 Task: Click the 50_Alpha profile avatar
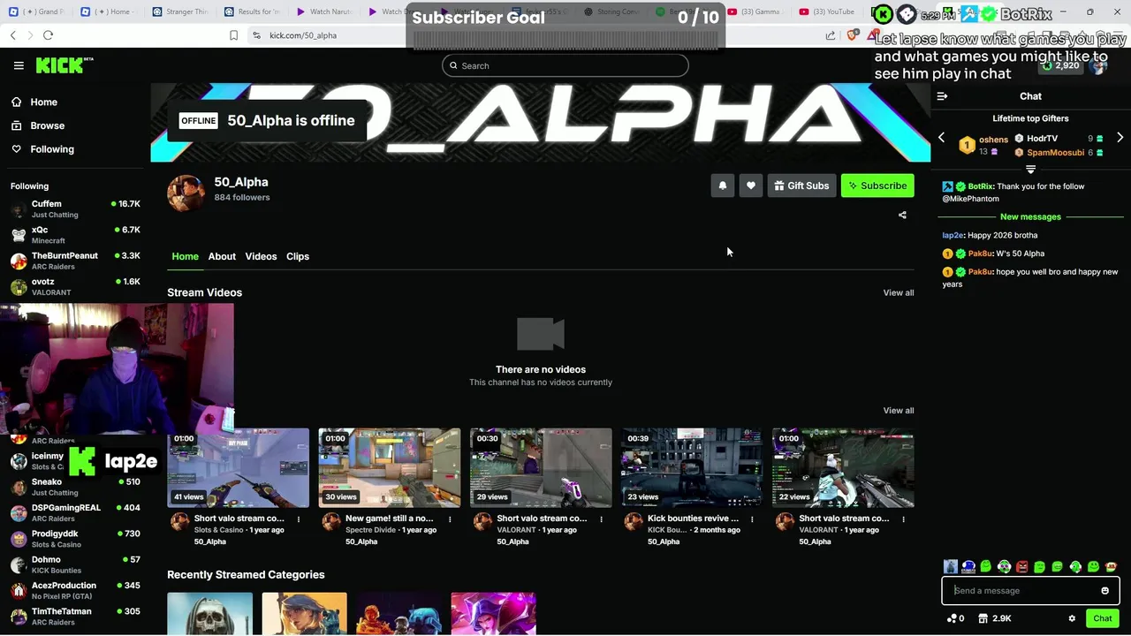tap(186, 193)
